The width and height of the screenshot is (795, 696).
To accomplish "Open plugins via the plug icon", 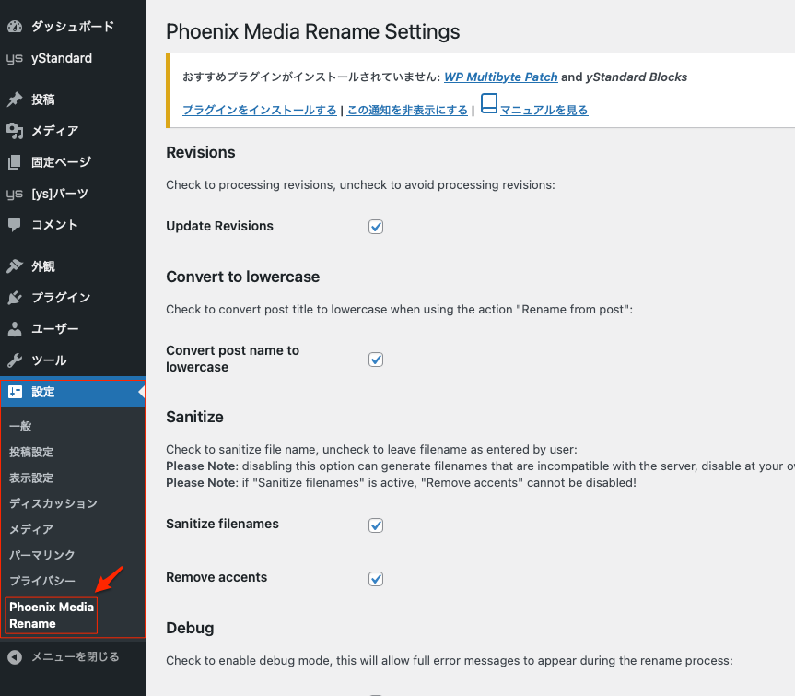I will (x=15, y=298).
